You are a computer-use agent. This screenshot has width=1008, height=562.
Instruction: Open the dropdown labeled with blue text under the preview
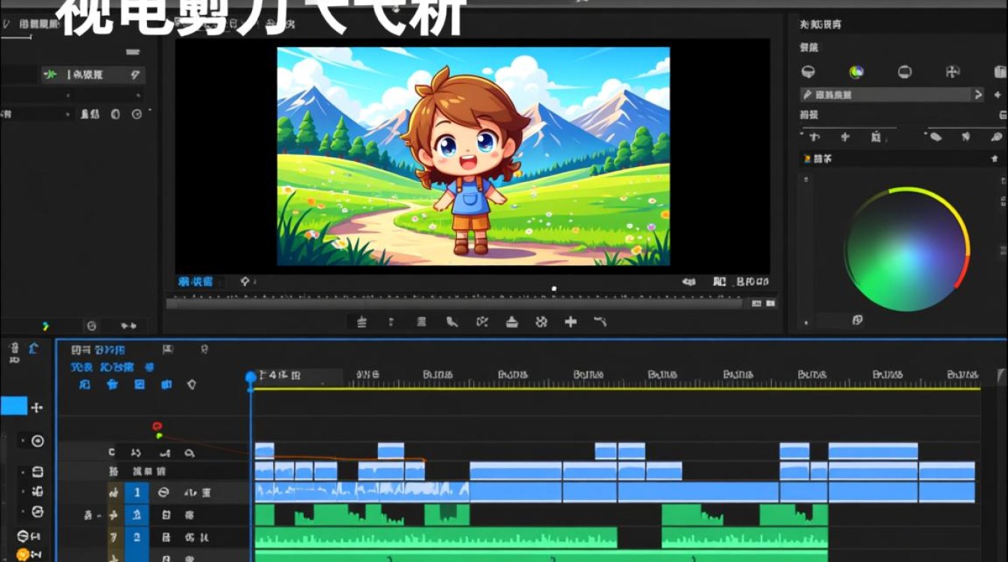point(196,282)
